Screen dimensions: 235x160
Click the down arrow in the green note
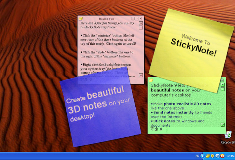pos(223,125)
